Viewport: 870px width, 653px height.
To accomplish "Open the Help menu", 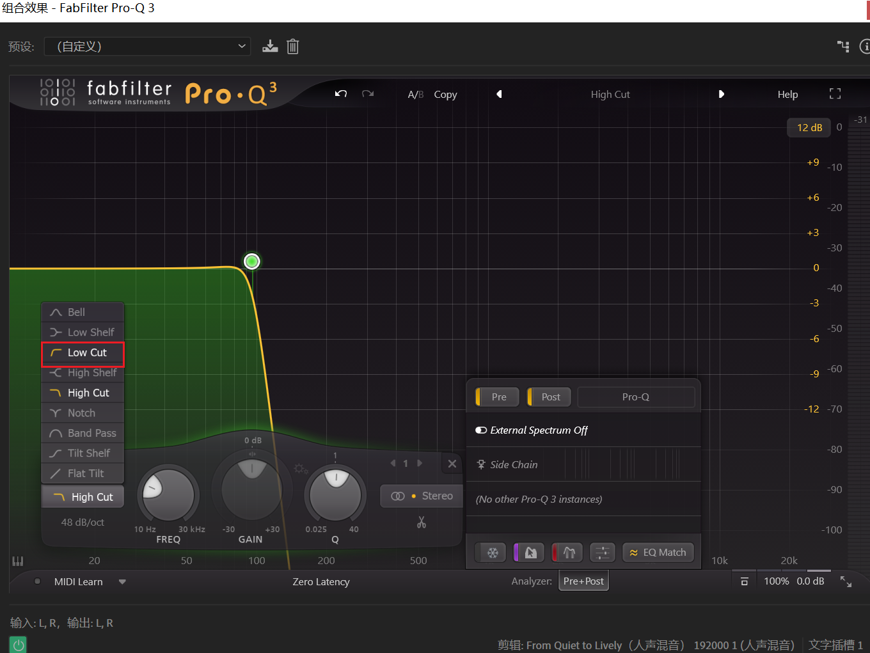I will [787, 95].
